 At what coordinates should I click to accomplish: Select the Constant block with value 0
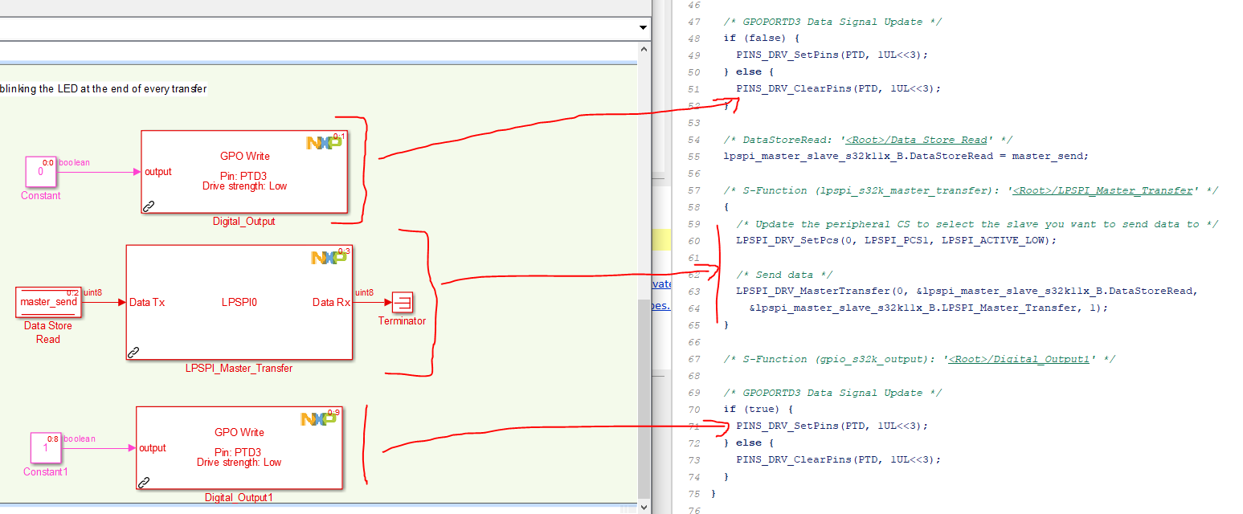point(40,172)
